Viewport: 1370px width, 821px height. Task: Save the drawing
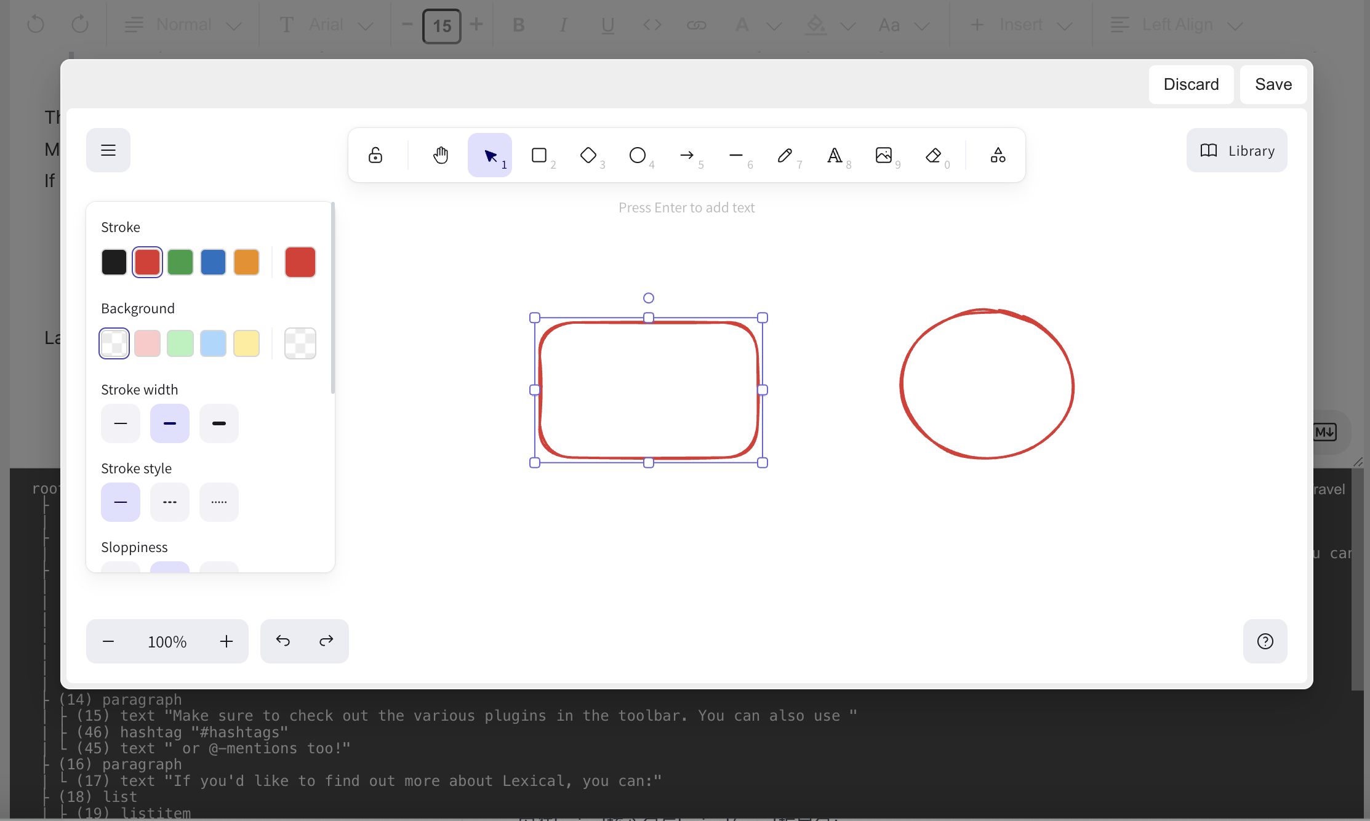click(1273, 84)
